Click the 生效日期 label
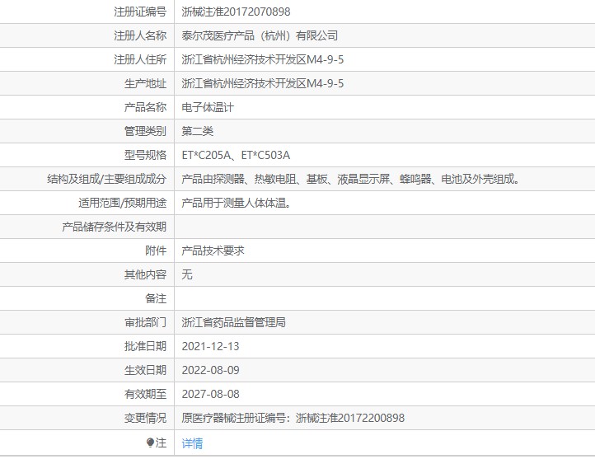 pyautogui.click(x=145, y=370)
